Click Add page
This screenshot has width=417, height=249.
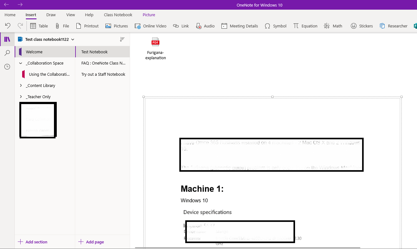(x=91, y=242)
